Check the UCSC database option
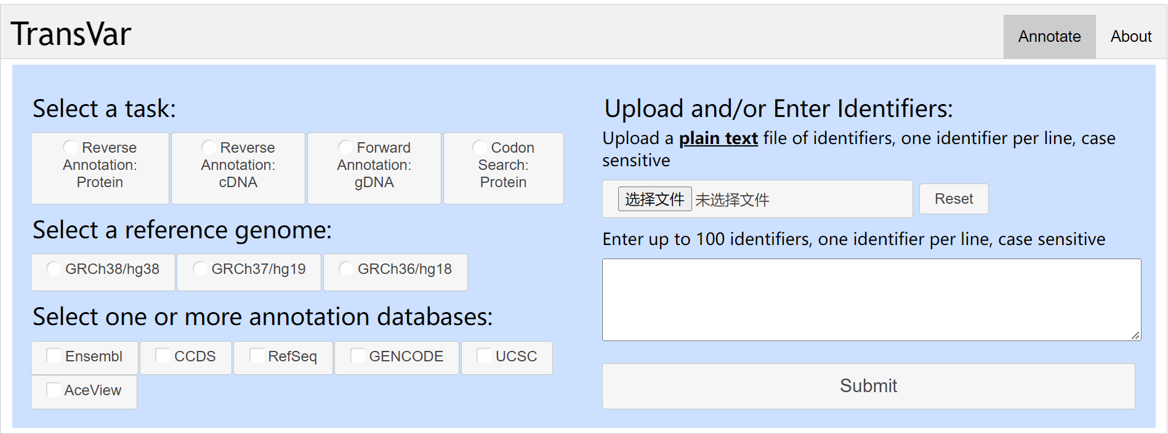This screenshot has width=1168, height=434. pyautogui.click(x=484, y=356)
